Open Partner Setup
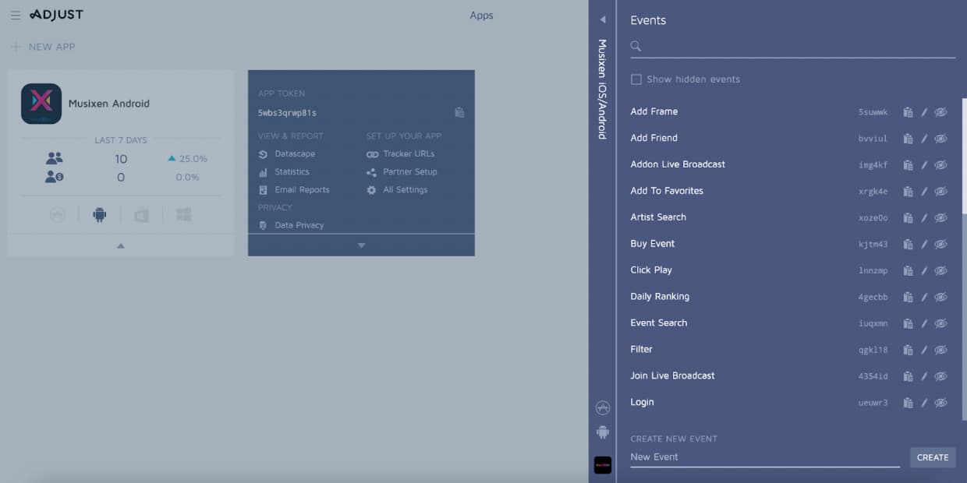The image size is (967, 483). point(402,172)
